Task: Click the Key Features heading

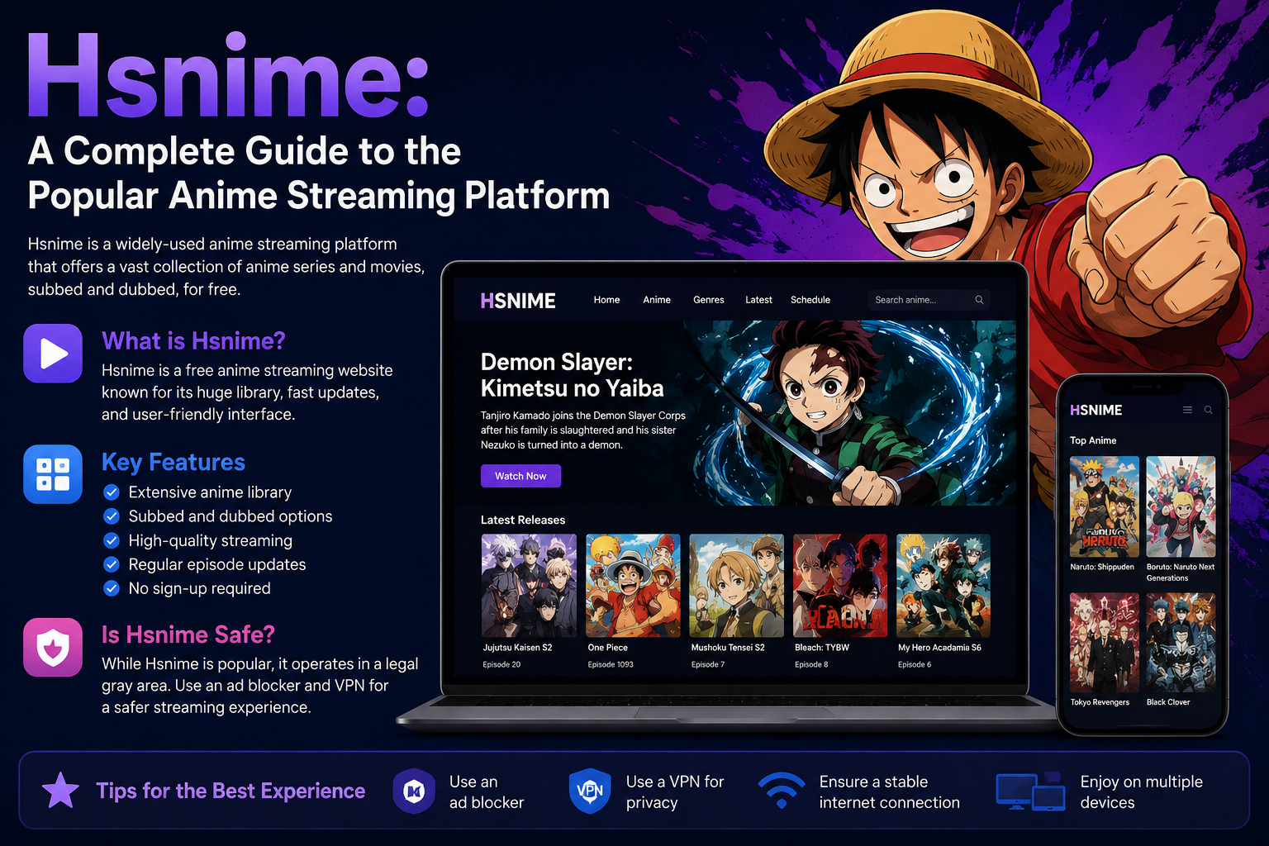Action: [173, 462]
